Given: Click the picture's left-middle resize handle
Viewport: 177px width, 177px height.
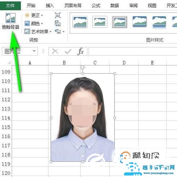Looking at the screenshot, I should 51,118.
